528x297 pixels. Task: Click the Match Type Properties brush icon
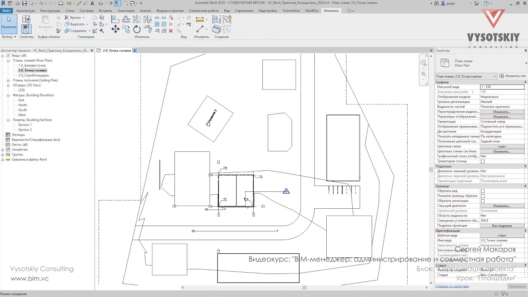58,31
